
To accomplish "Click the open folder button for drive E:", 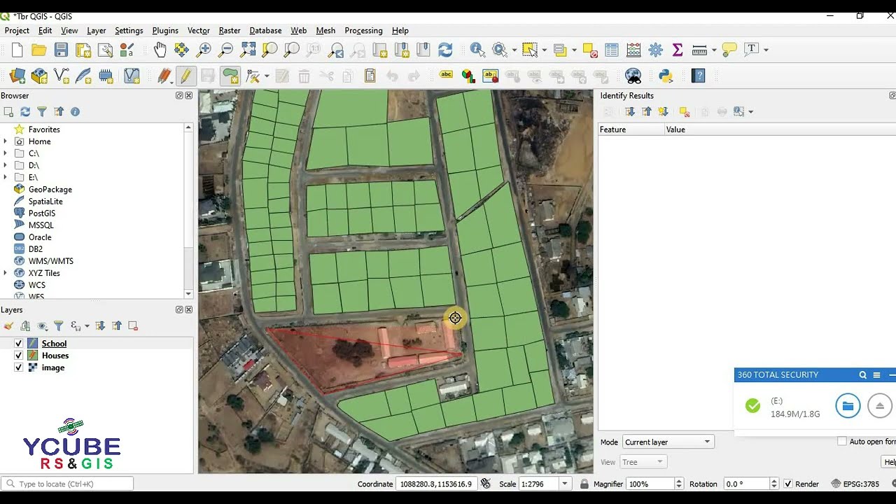I will pyautogui.click(x=848, y=405).
